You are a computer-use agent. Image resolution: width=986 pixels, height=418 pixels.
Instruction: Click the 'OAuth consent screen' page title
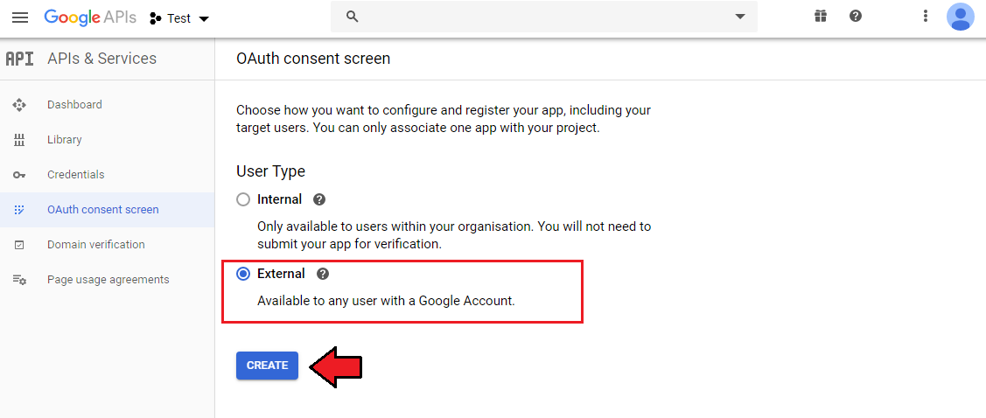pyautogui.click(x=313, y=59)
